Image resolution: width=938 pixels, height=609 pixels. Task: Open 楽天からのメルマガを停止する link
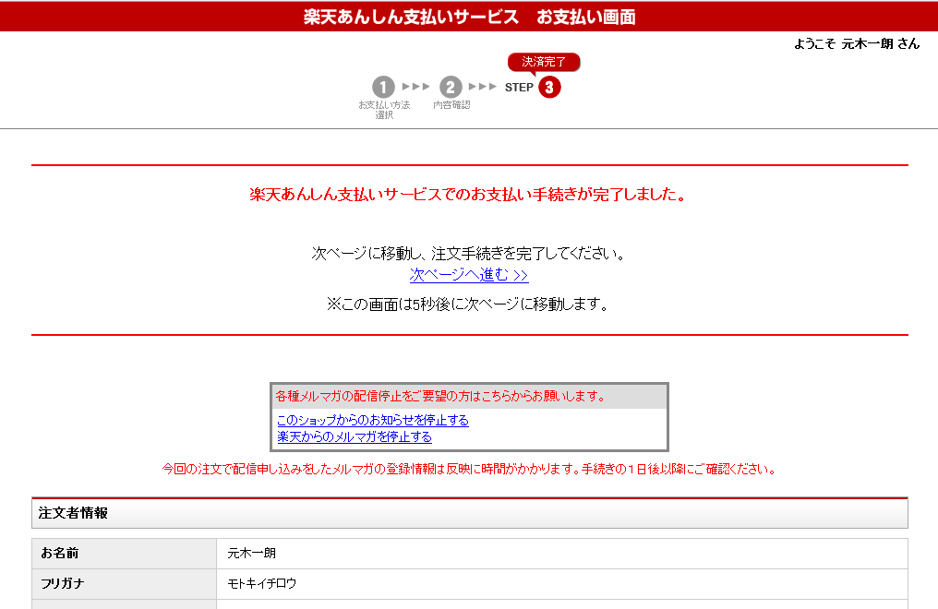[355, 436]
